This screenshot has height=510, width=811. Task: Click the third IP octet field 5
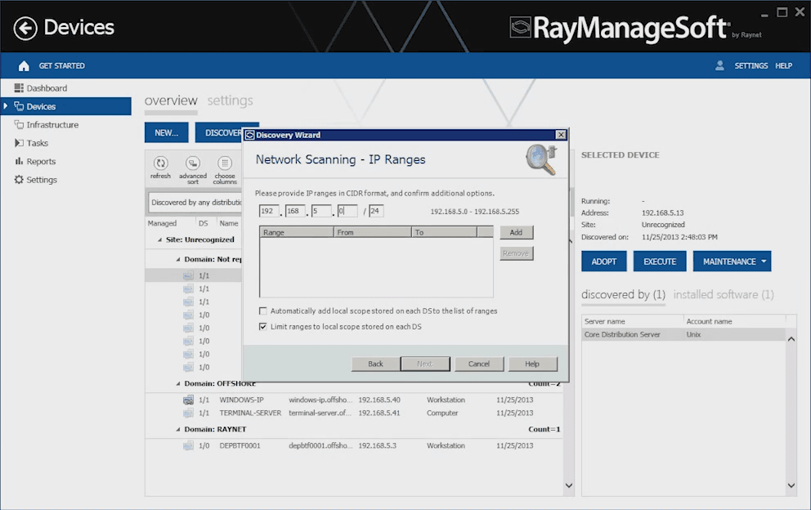click(321, 211)
